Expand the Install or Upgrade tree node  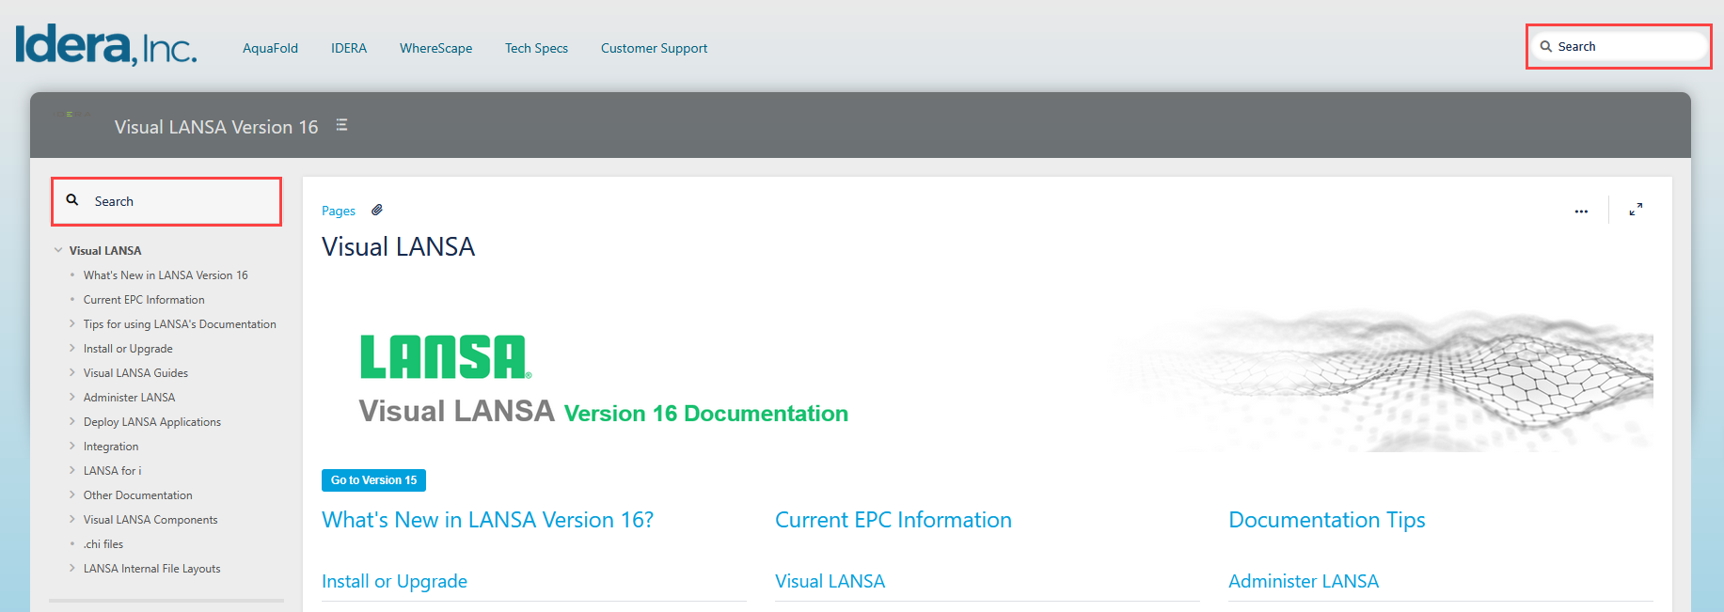pos(72,348)
